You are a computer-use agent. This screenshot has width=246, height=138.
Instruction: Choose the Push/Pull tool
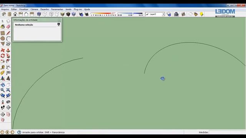8,50
